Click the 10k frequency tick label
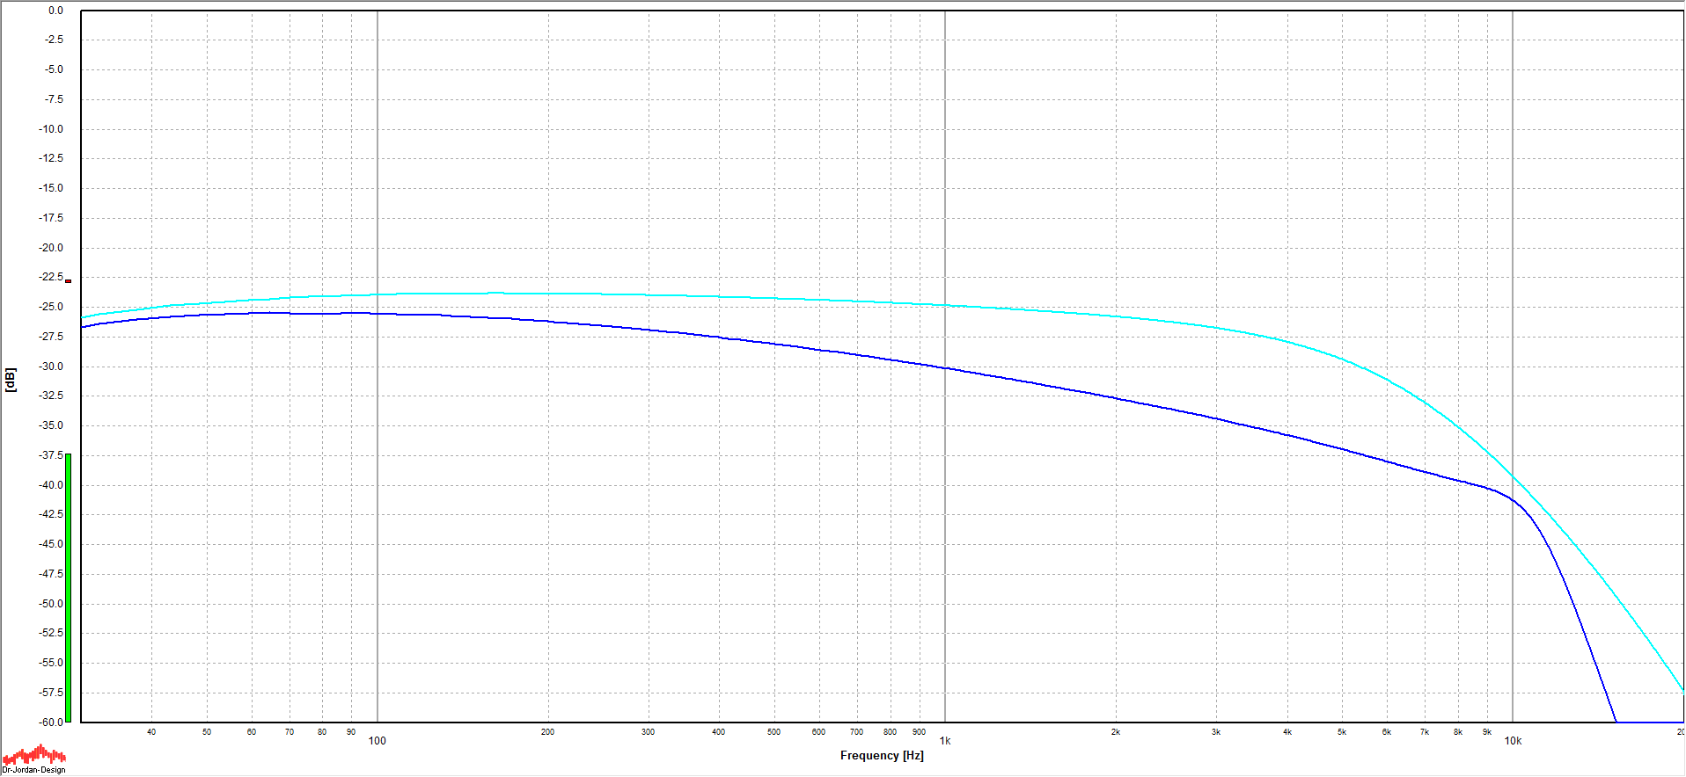 click(1513, 741)
